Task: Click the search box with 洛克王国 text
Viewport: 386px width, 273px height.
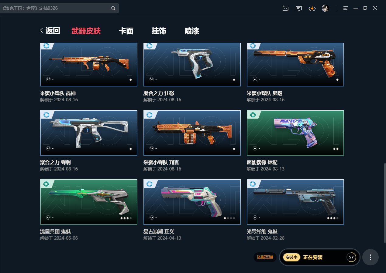Action: pyautogui.click(x=59, y=8)
